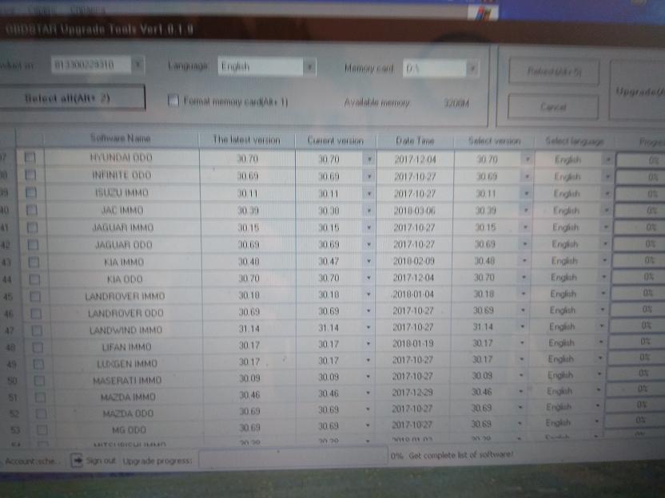
Task: Check the MASERATI IMMO row checkbox
Action: pos(39,381)
